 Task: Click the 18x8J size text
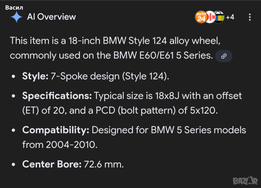[x=167, y=96]
